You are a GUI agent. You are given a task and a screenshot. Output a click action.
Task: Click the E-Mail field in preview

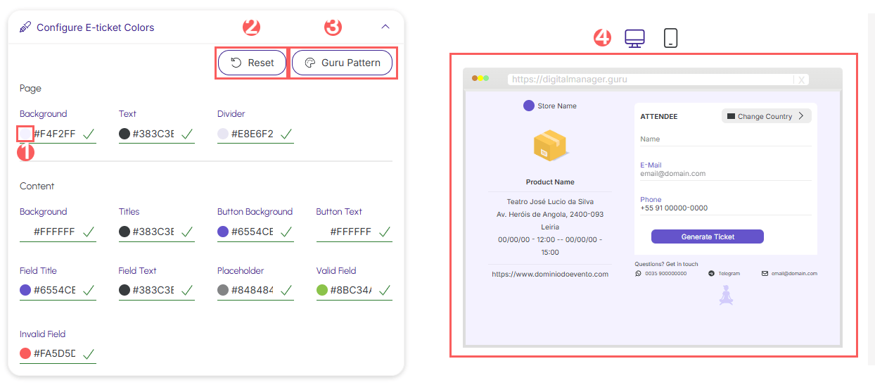pos(726,170)
